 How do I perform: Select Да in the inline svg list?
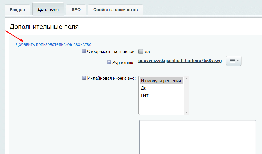coord(161,88)
